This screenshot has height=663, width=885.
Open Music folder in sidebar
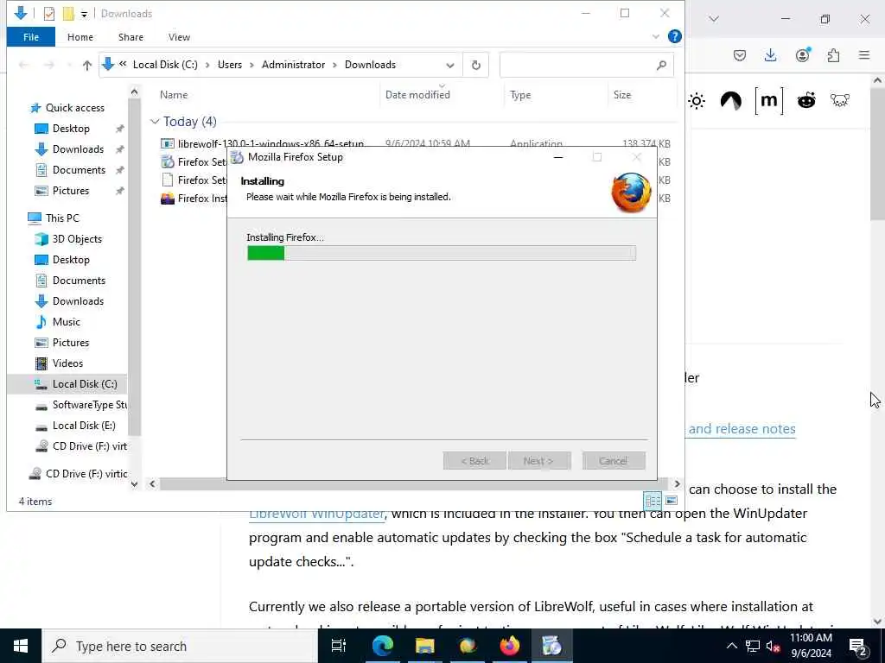point(66,322)
